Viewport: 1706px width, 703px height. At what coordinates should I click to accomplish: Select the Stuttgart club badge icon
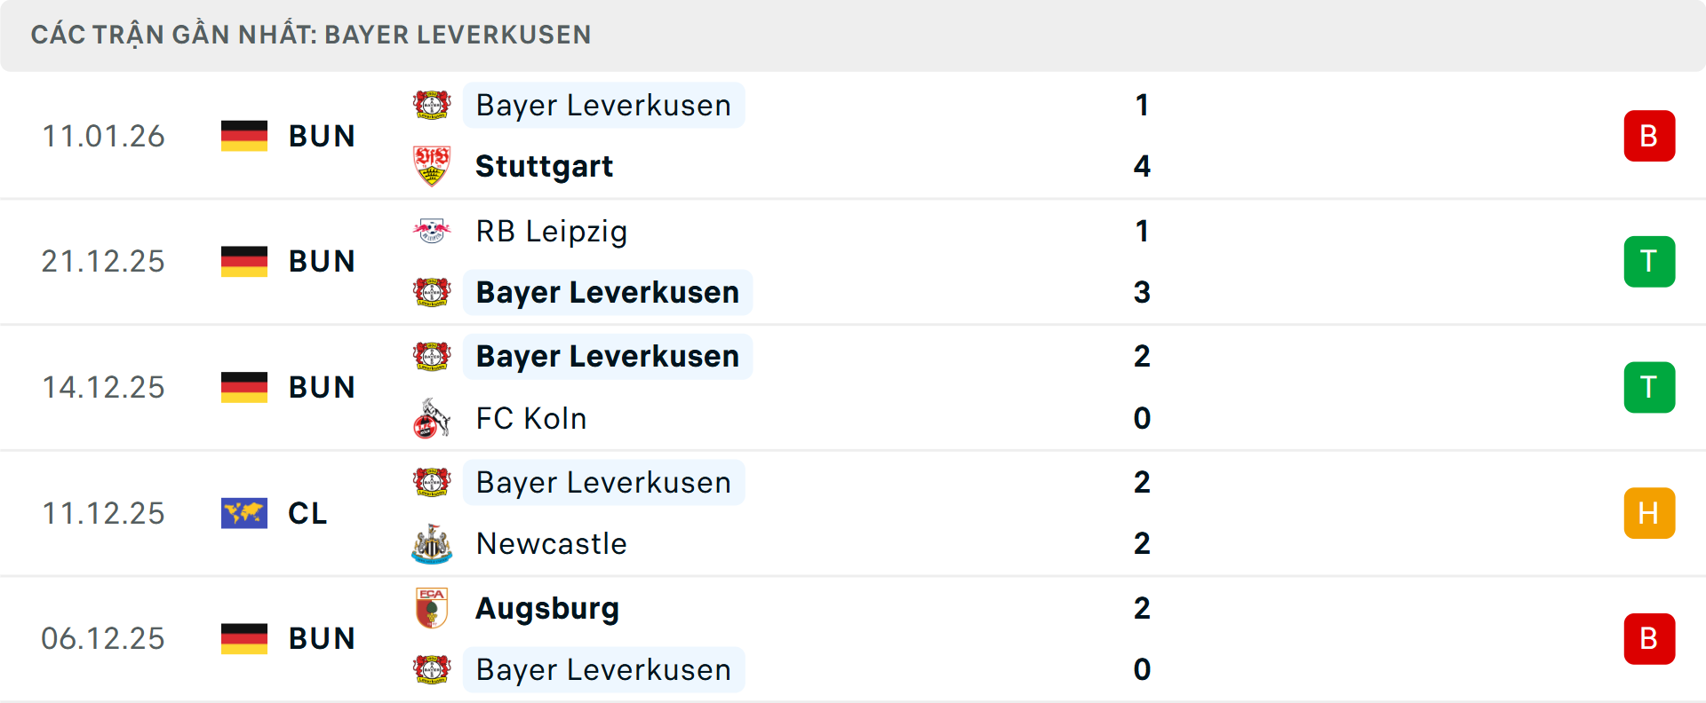(x=434, y=166)
